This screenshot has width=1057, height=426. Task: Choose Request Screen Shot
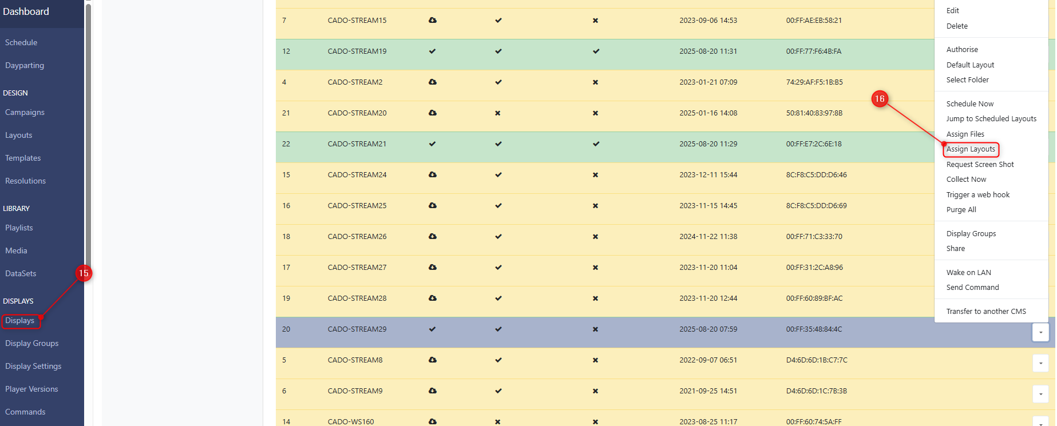980,165
